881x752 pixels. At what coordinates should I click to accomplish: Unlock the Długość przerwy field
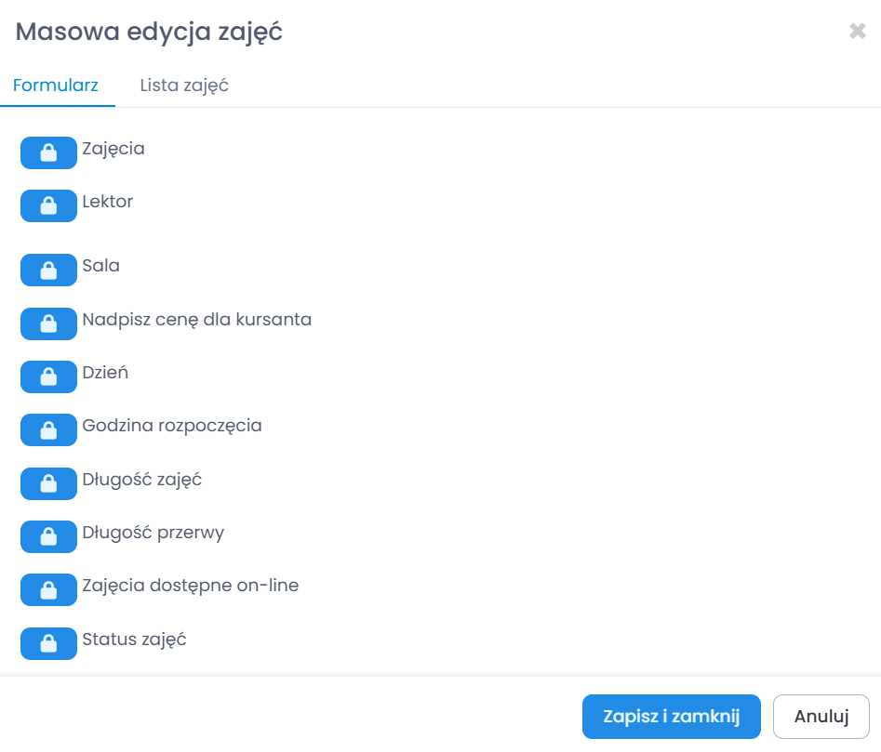48,537
